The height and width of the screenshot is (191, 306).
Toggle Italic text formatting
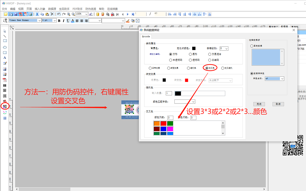pos(63,21)
